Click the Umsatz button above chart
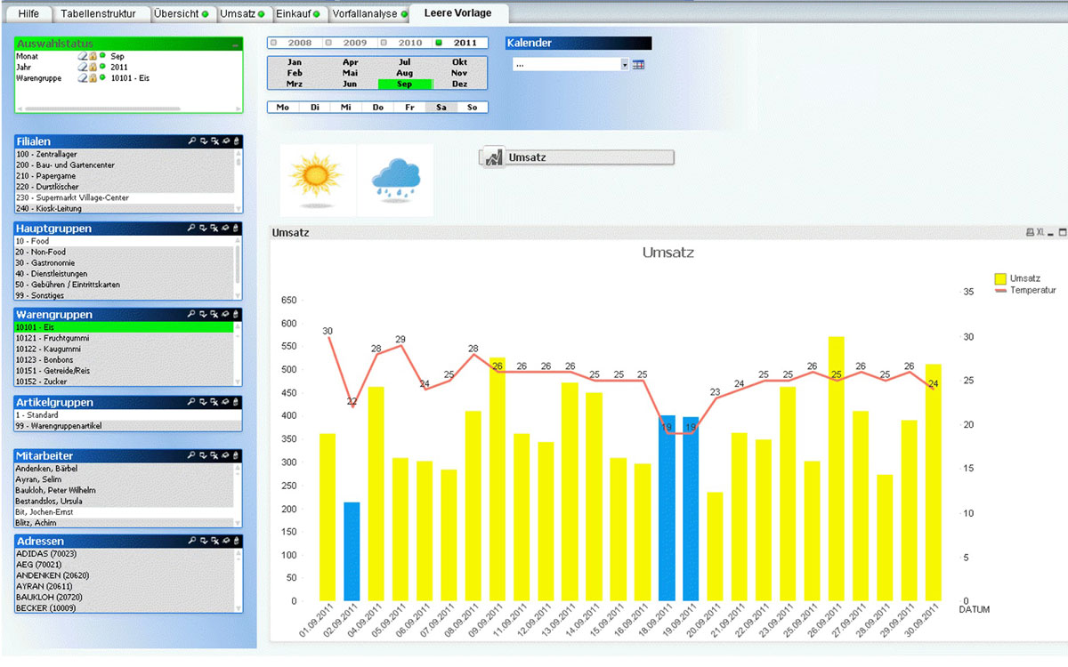 point(577,157)
